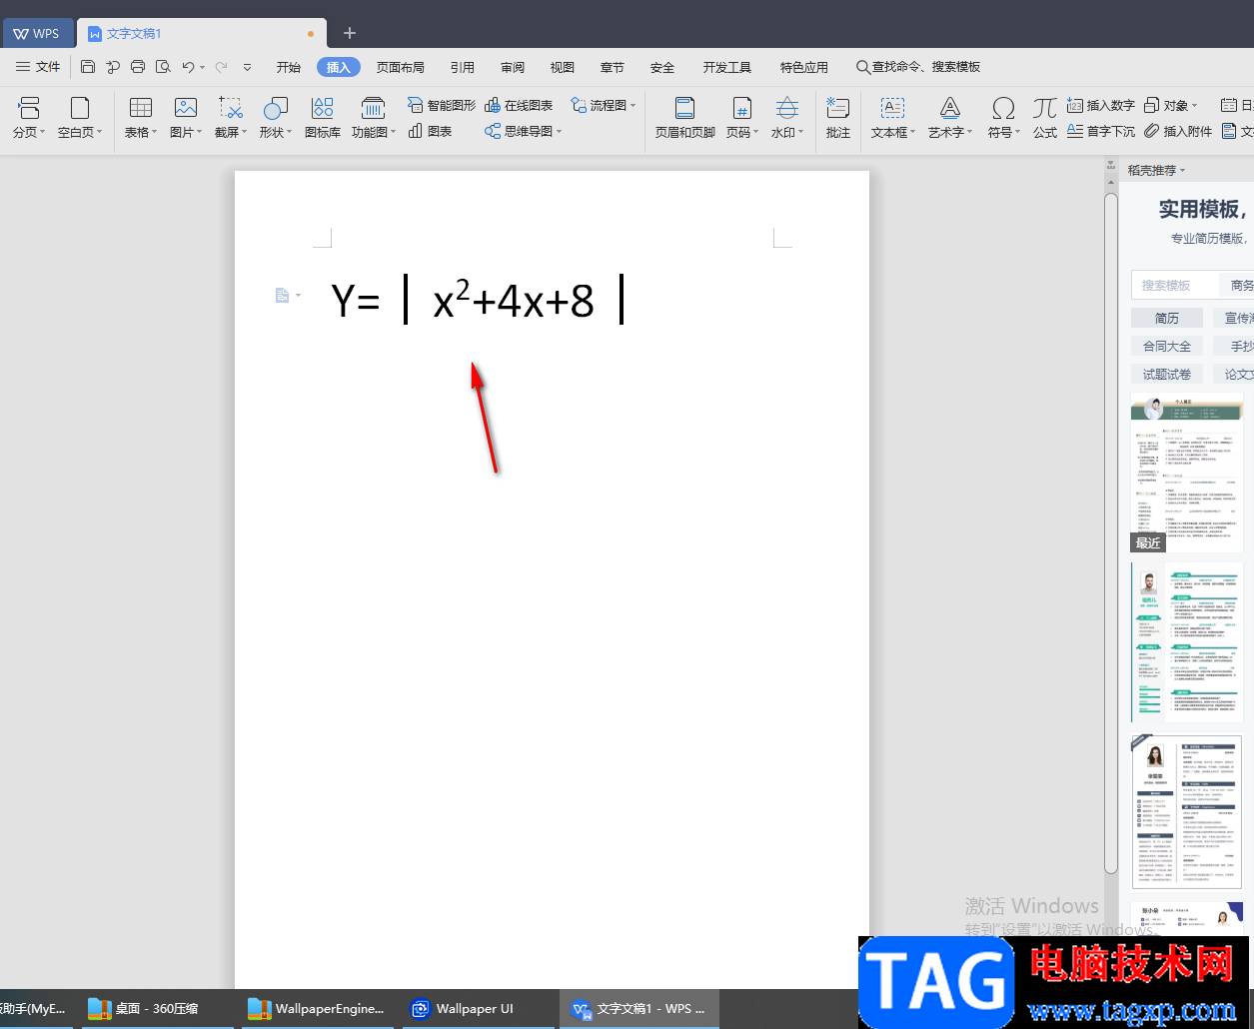
Task: Switch to the Review (审阅) tab
Action: point(513,67)
